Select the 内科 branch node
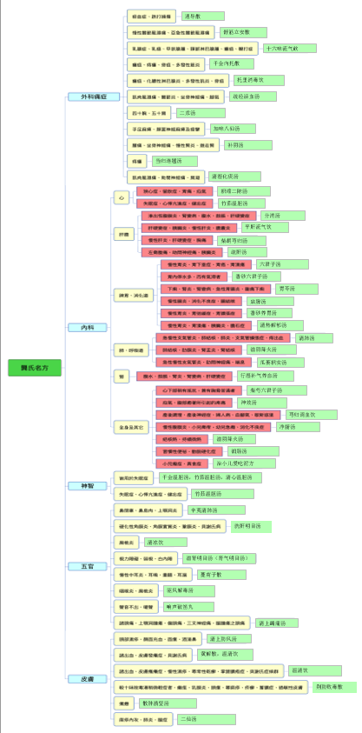 coord(88,328)
